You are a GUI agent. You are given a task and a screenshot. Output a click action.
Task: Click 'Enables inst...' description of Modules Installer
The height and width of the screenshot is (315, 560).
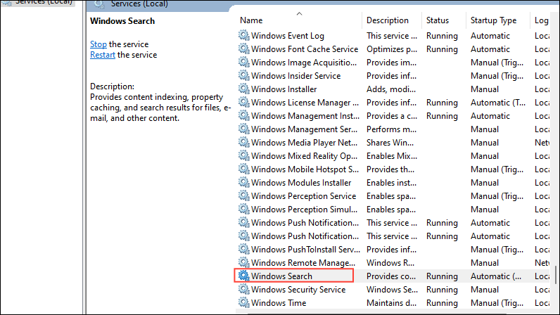click(391, 183)
